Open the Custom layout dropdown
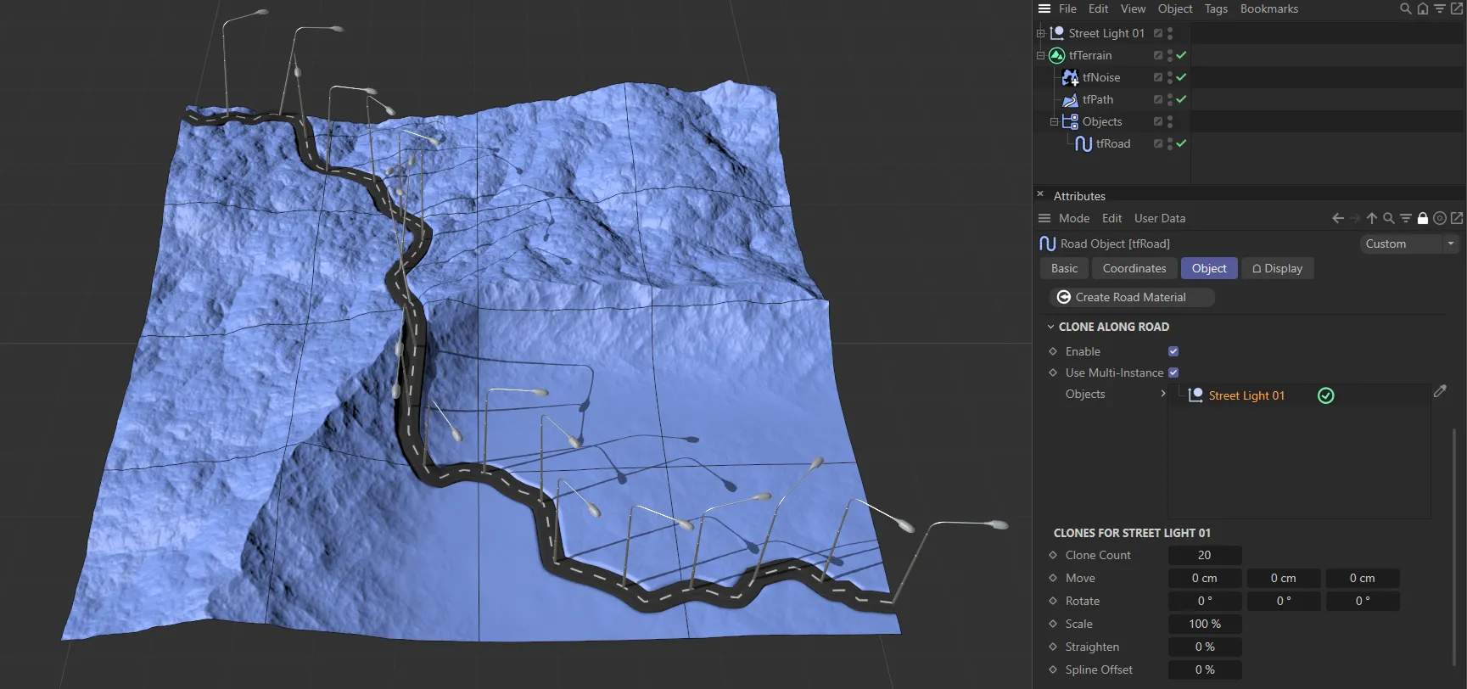The image size is (1467, 689). (1408, 244)
